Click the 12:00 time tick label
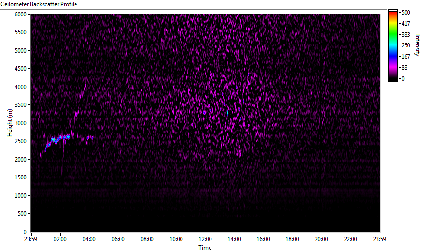 [x=205, y=239]
